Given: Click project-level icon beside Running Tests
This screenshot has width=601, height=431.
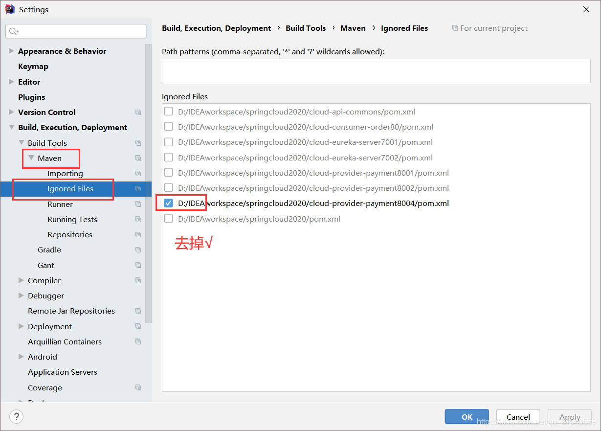Looking at the screenshot, I should click(138, 219).
